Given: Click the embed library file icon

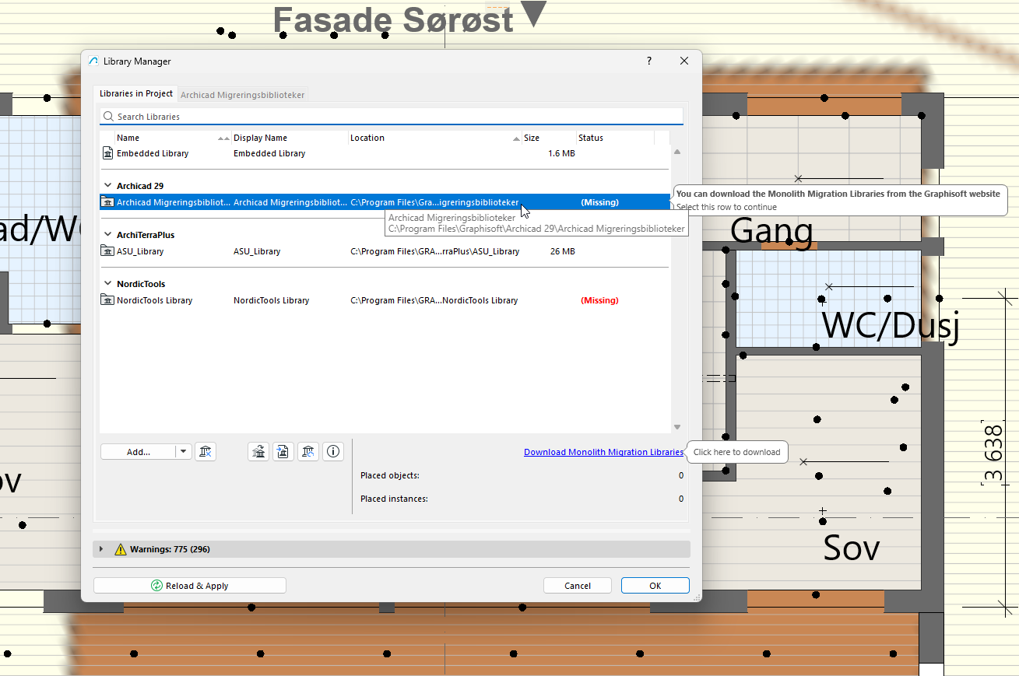Looking at the screenshot, I should (283, 452).
